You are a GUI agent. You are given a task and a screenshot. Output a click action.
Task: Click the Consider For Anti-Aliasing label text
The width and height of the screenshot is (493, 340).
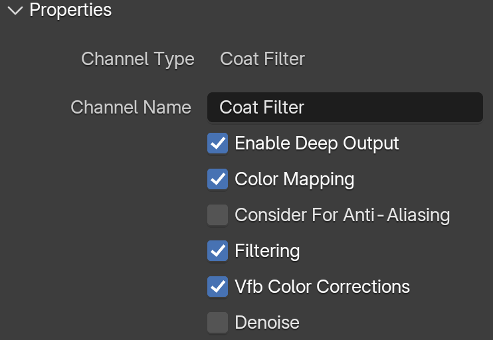click(342, 215)
